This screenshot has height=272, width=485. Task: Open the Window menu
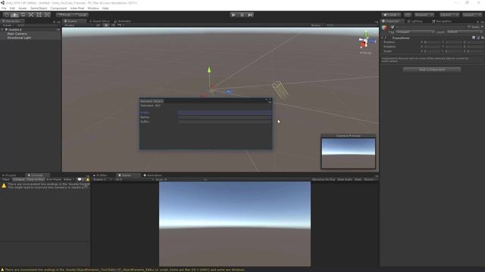[93, 8]
